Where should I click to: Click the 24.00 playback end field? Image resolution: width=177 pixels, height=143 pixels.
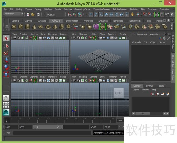point(97,127)
